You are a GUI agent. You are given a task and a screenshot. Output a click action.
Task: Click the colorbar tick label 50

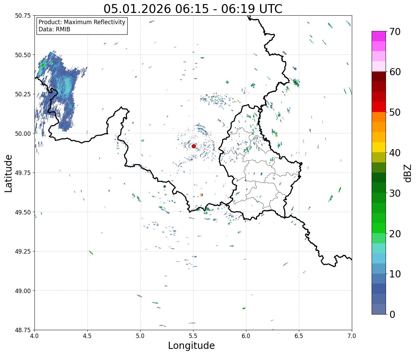click(395, 112)
